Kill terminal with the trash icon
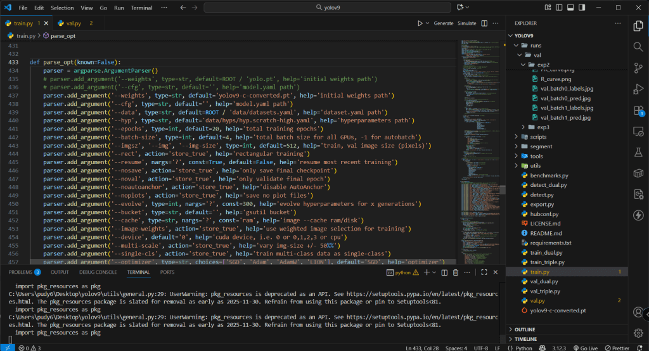This screenshot has height=351, width=649. click(456, 272)
